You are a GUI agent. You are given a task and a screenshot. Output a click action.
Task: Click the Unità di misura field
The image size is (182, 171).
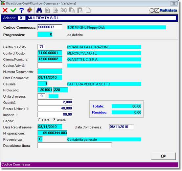[41, 96]
